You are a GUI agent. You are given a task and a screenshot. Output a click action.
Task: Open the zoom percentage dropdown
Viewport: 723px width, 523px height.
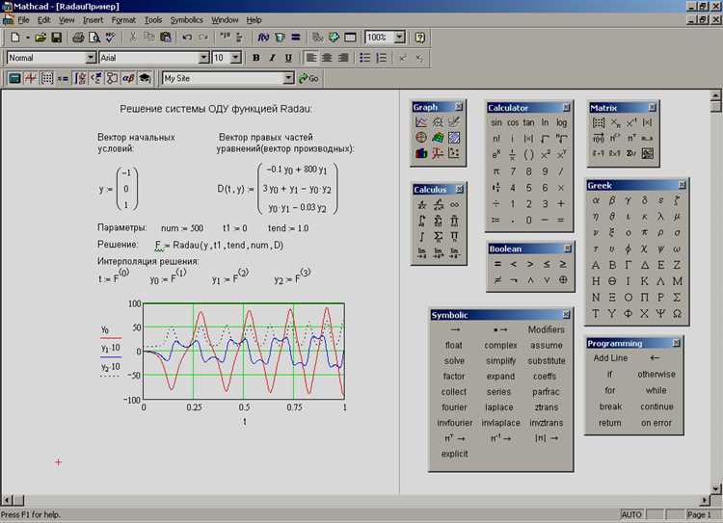pyautogui.click(x=397, y=38)
